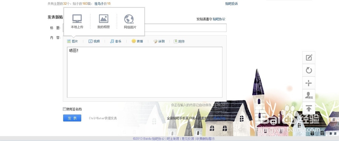The image size is (339, 141).
Task: Click inside the content text area with 晒图!
Action: coord(145,72)
